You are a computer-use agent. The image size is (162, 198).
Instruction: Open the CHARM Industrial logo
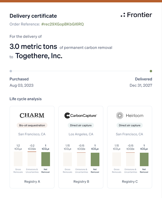tap(32, 115)
